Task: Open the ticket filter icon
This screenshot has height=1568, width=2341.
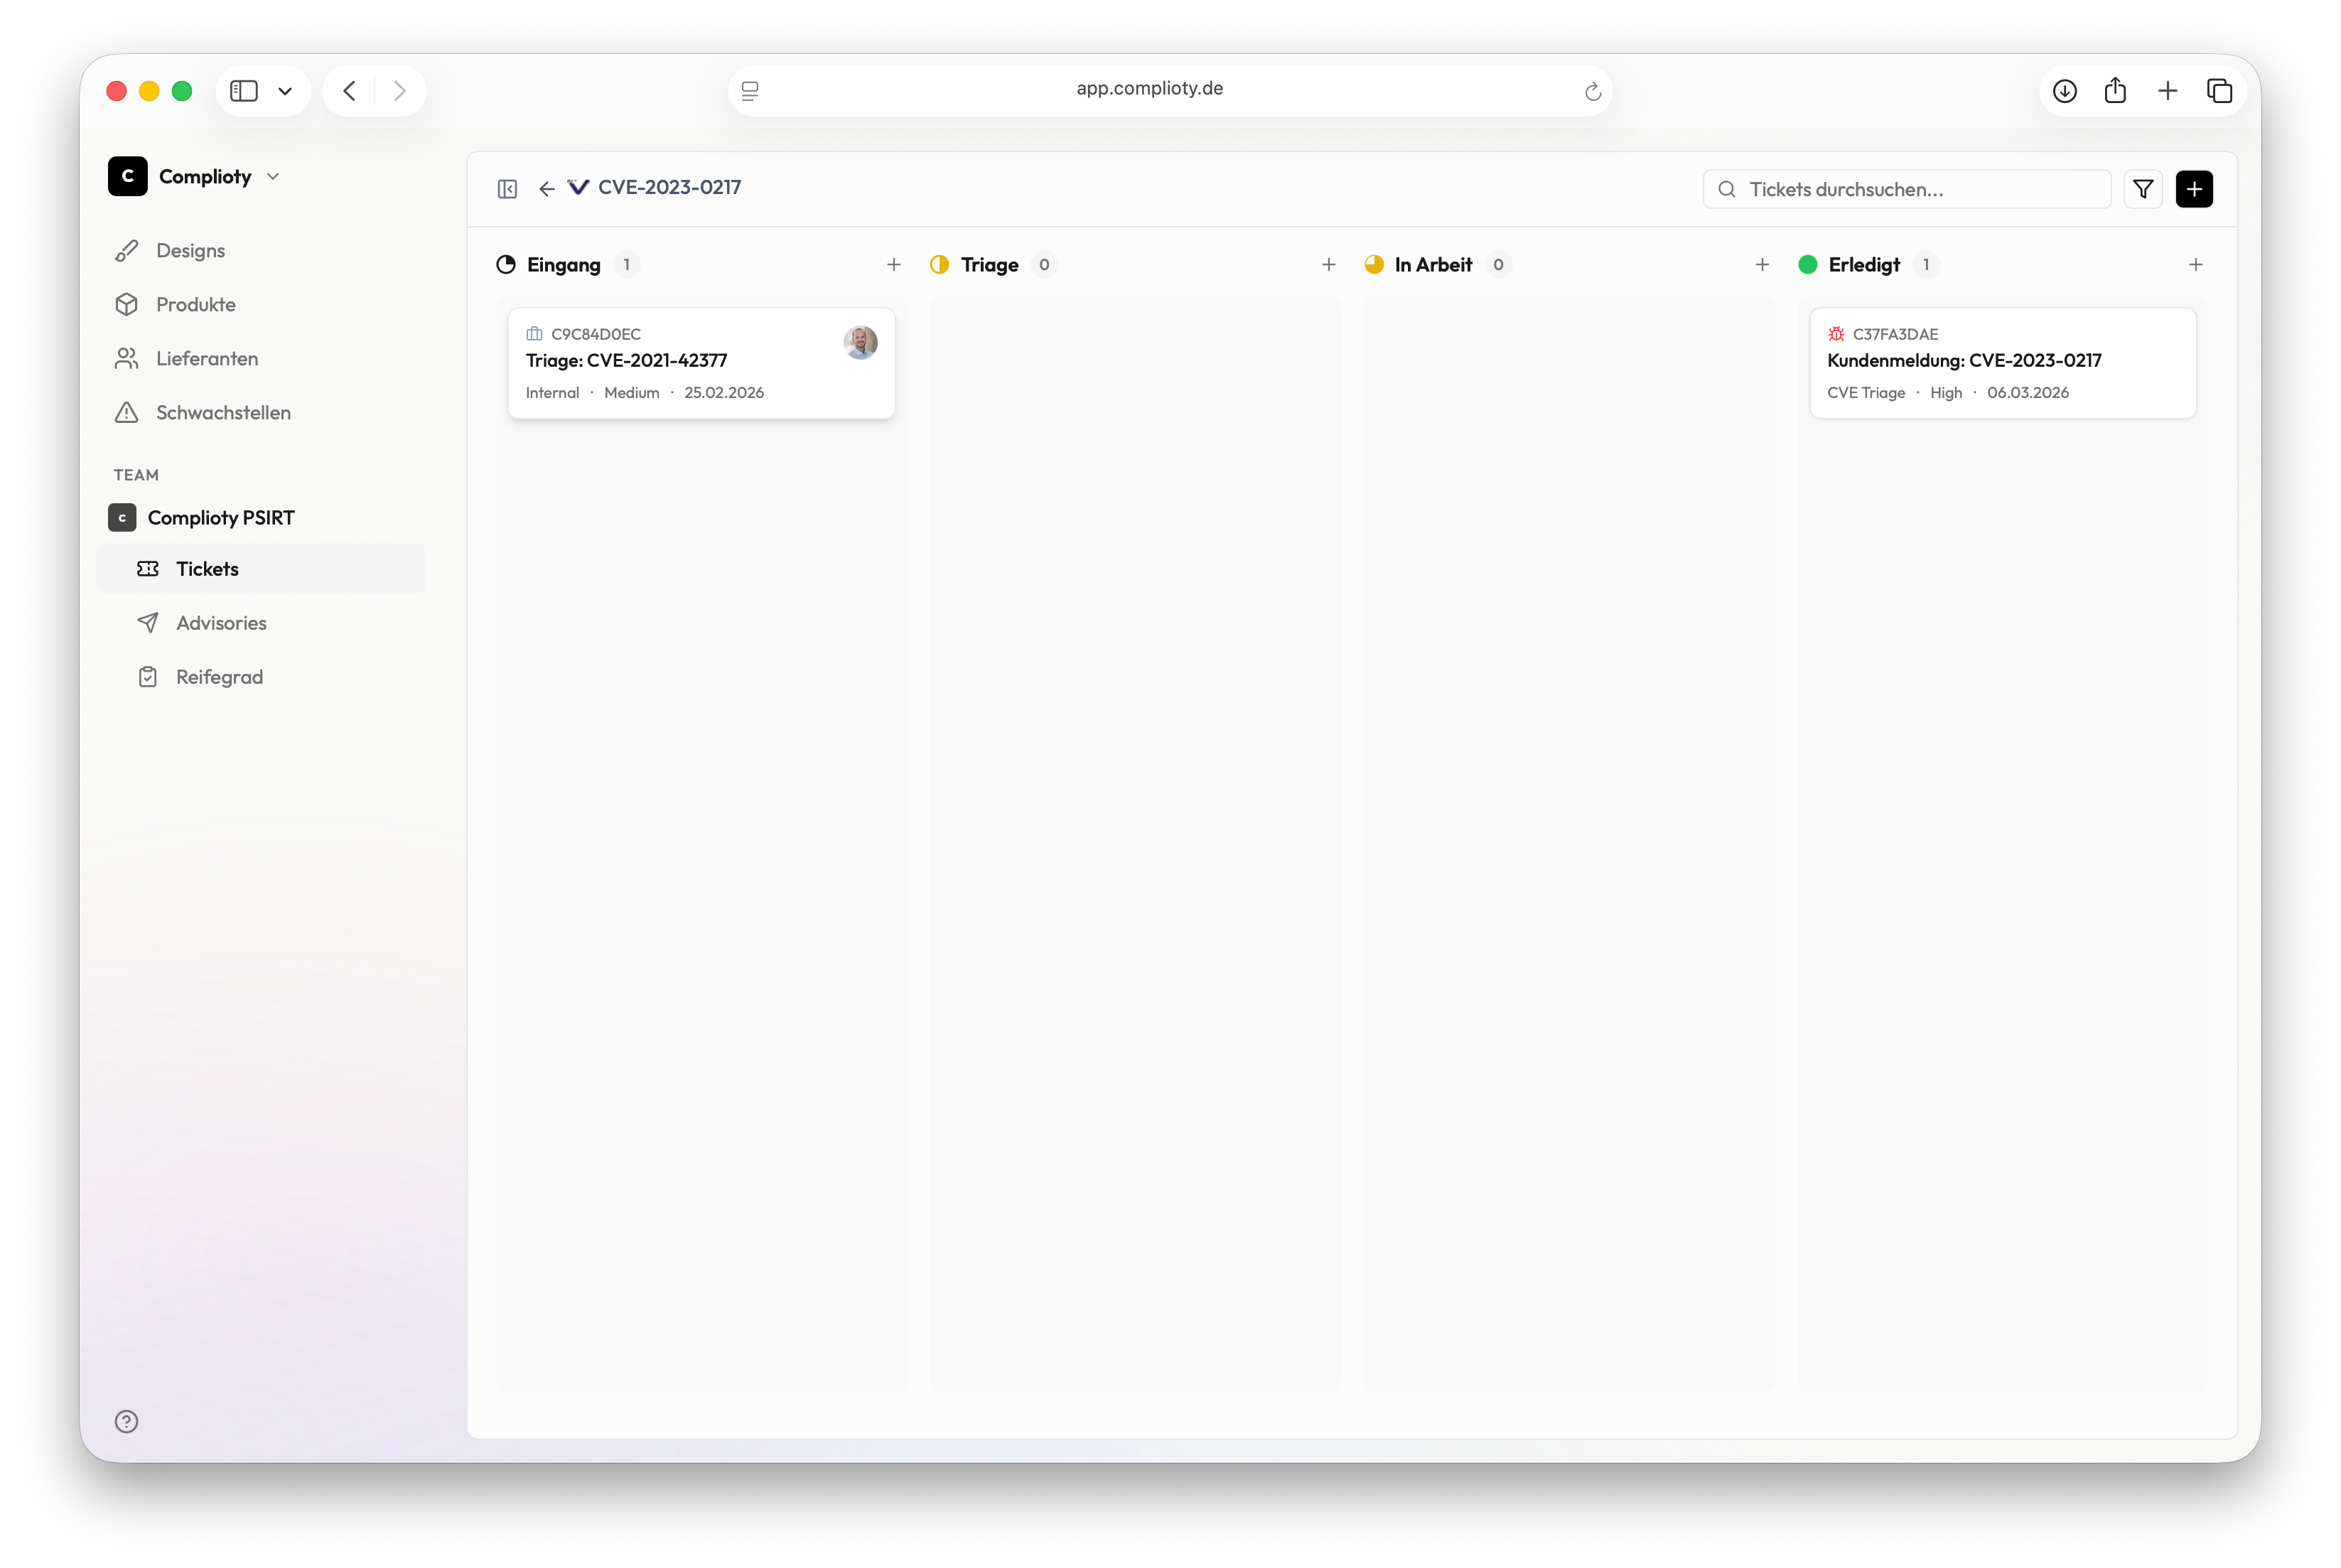Action: 2142,189
